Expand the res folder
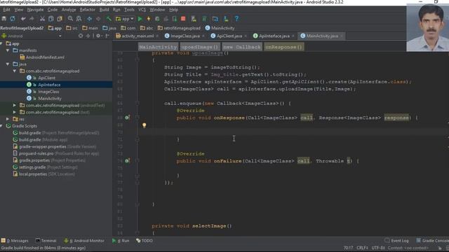The image size is (449, 252). (8, 119)
